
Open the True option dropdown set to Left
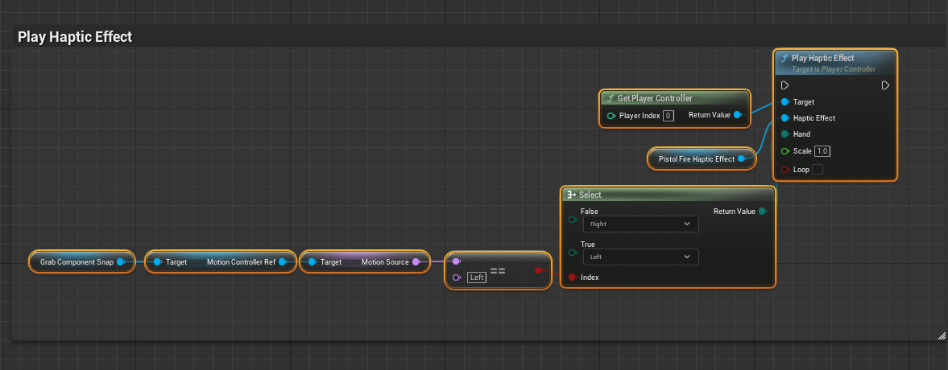tap(640, 257)
